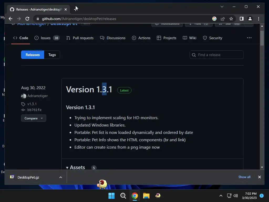This screenshot has height=202, width=269.
Task: Open the Windows Start menu
Action: pyautogui.click(x=111, y=196)
